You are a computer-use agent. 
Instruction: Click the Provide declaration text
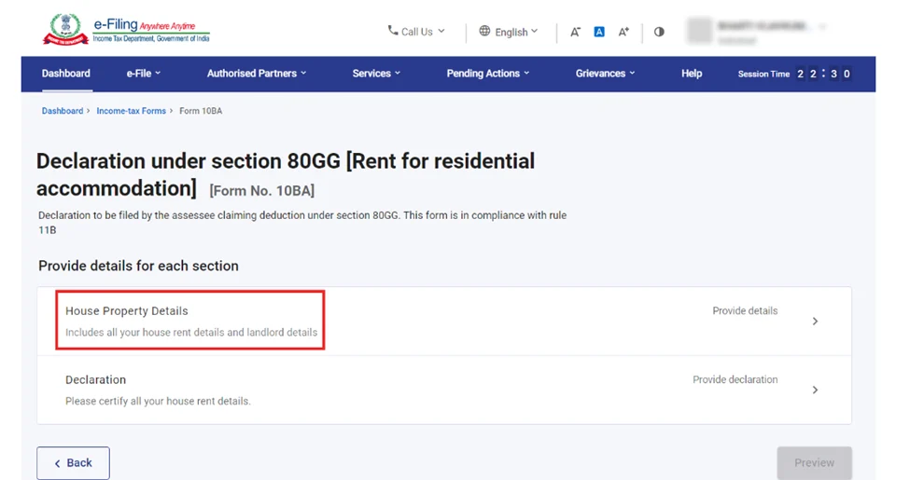(x=735, y=379)
